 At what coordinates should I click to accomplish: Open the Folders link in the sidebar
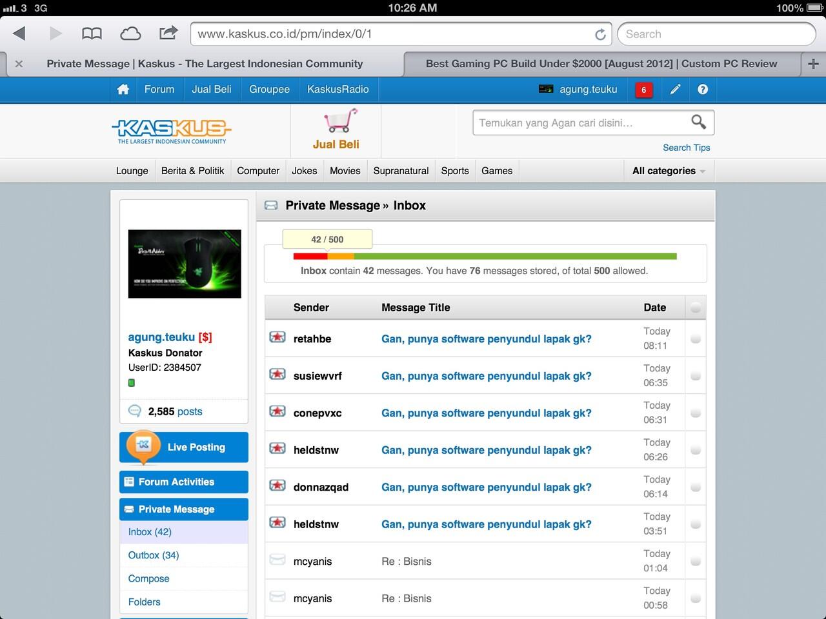pos(144,602)
